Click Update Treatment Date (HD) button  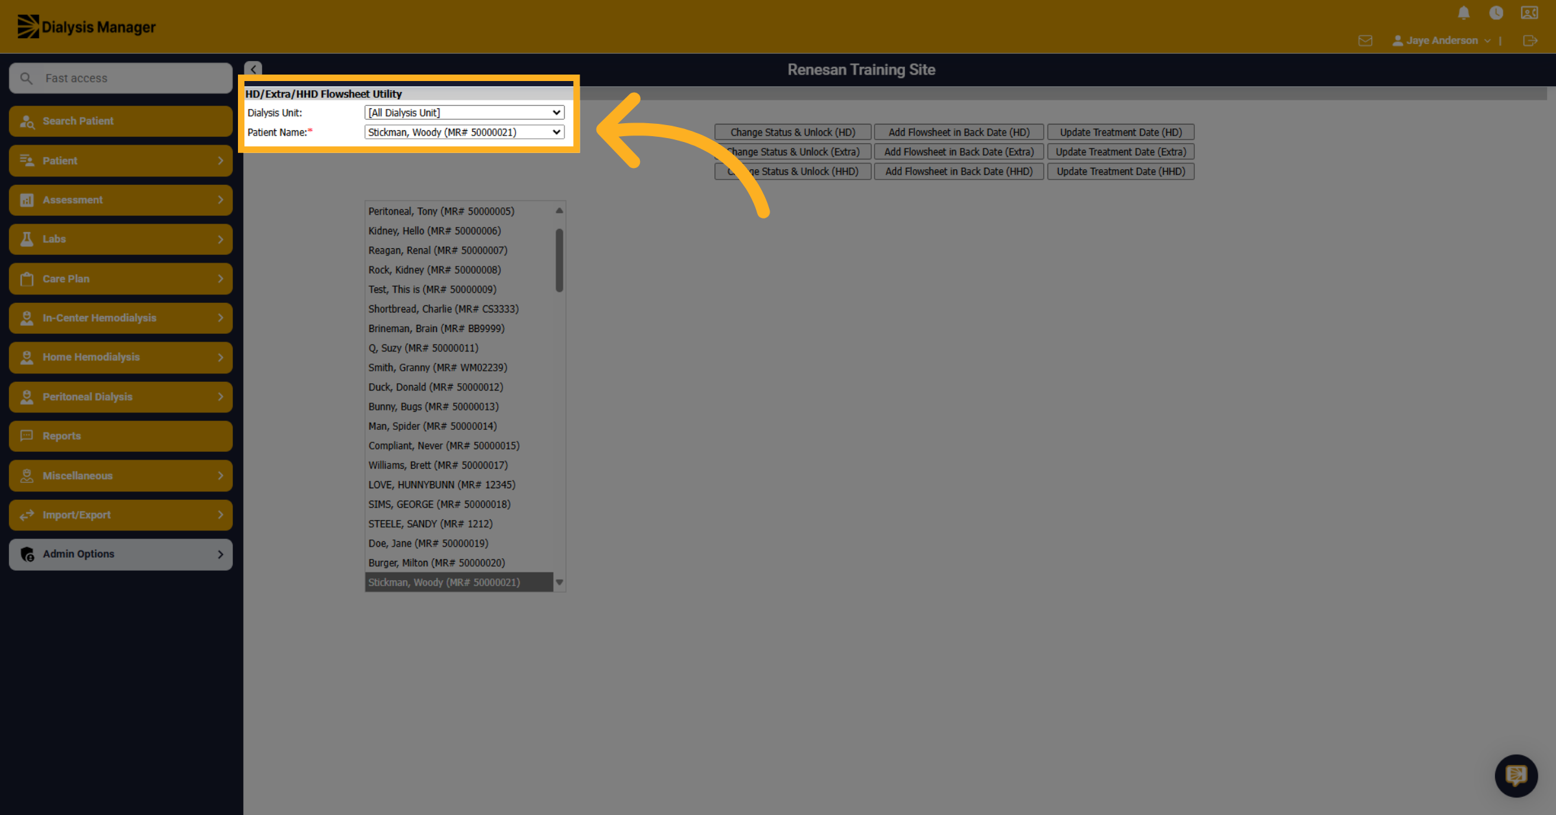pyautogui.click(x=1120, y=132)
